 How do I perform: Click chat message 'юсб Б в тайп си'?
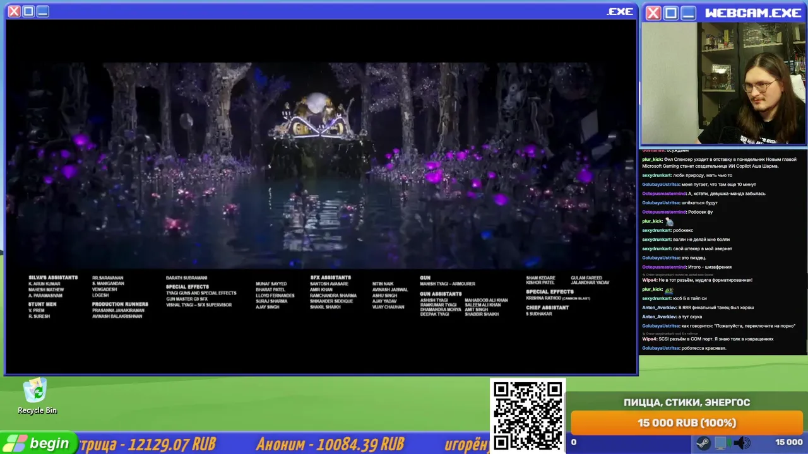click(x=675, y=298)
